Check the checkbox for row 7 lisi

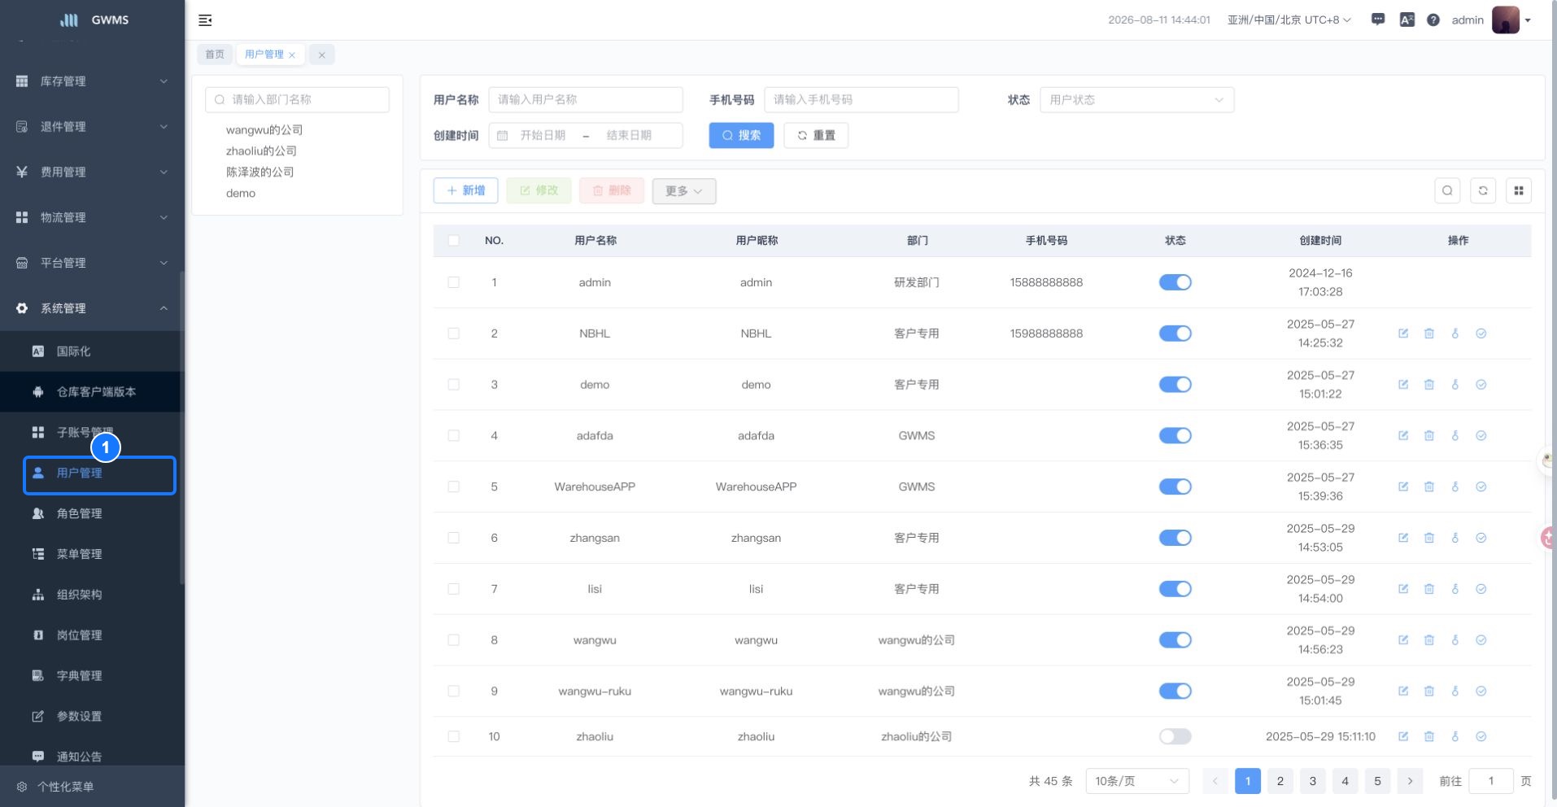coord(454,589)
